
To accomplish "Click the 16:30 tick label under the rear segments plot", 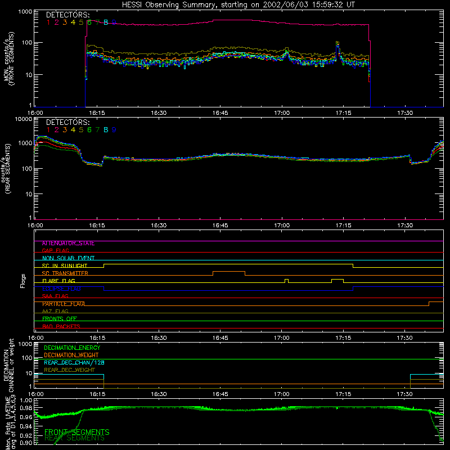I will click(159, 226).
